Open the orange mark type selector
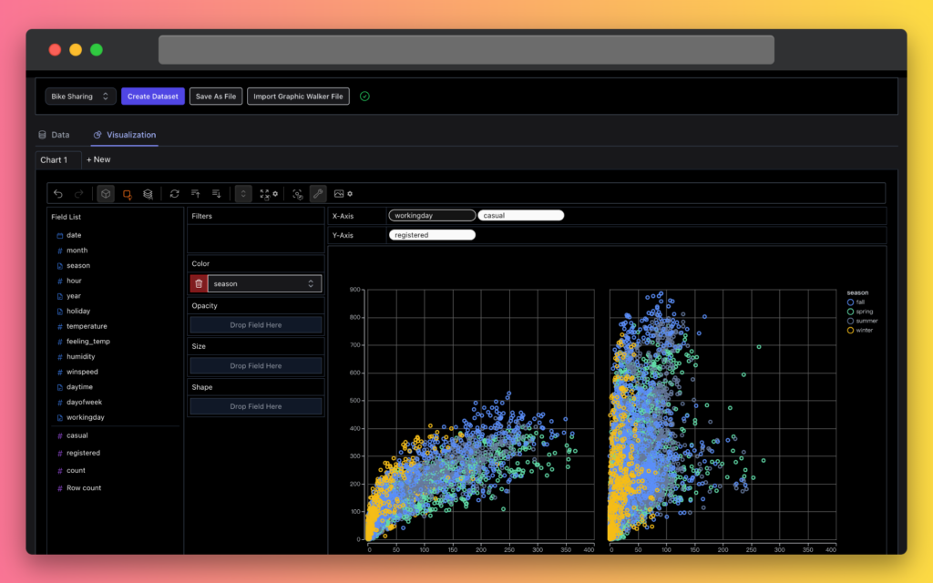 [x=127, y=194]
